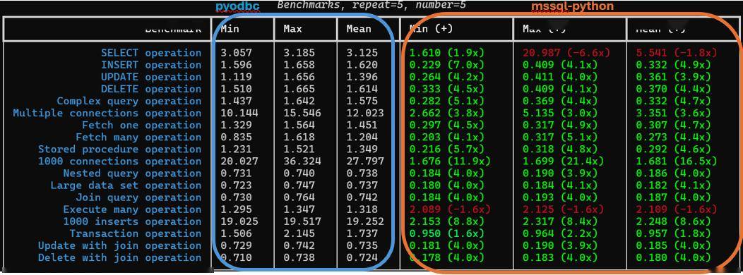Click value '2.248 (8.6x)'

pos(673,221)
